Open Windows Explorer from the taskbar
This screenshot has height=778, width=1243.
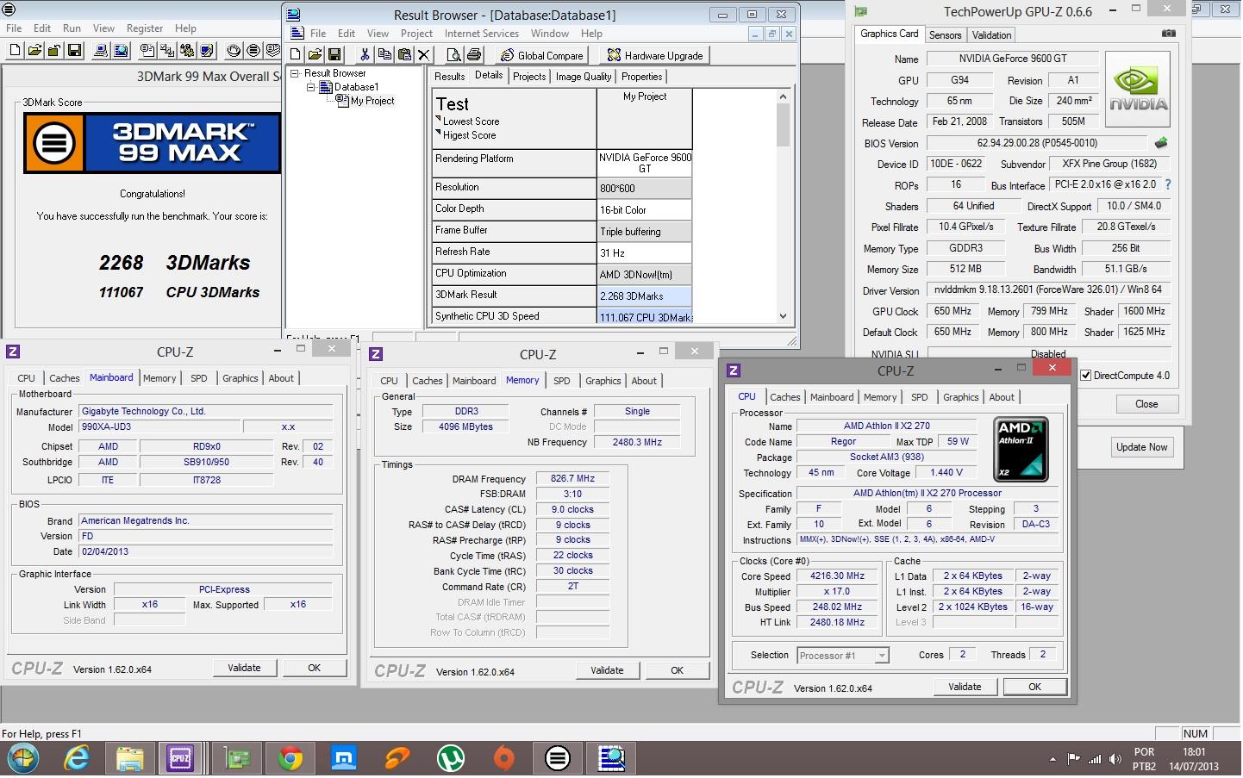click(x=129, y=758)
